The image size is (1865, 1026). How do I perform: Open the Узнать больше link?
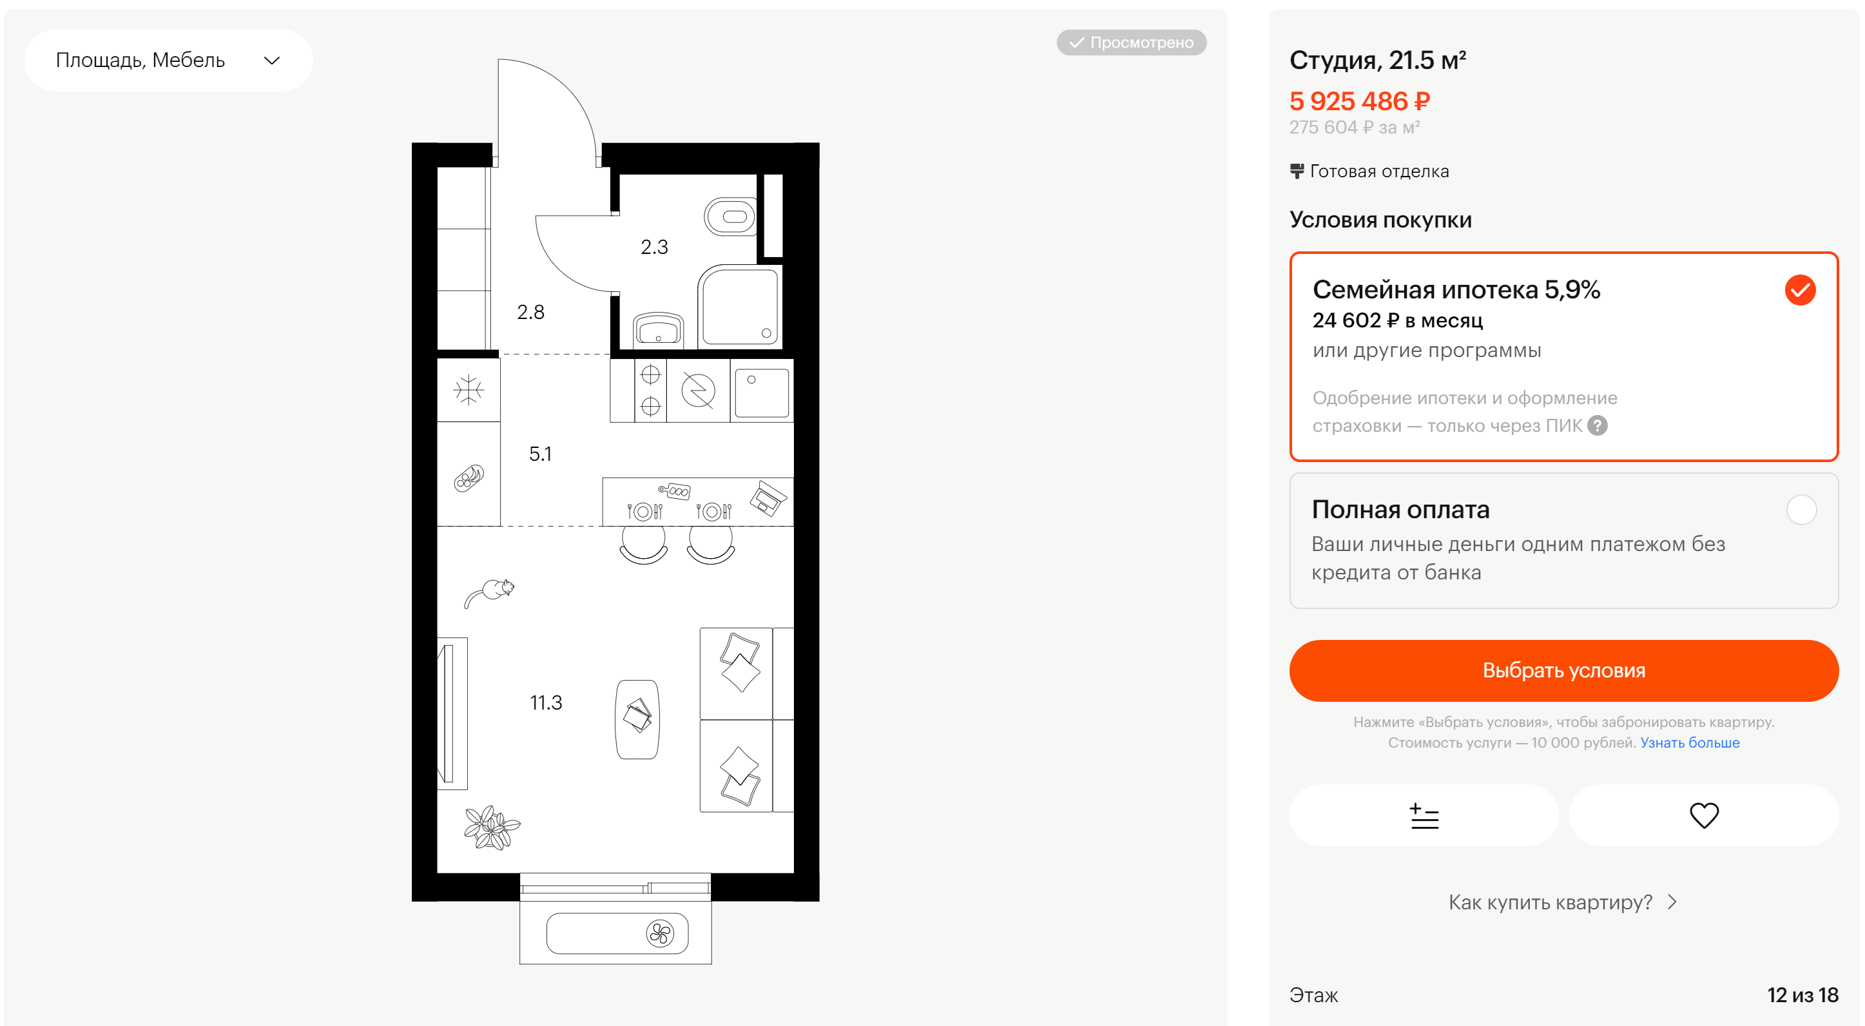(x=1690, y=743)
